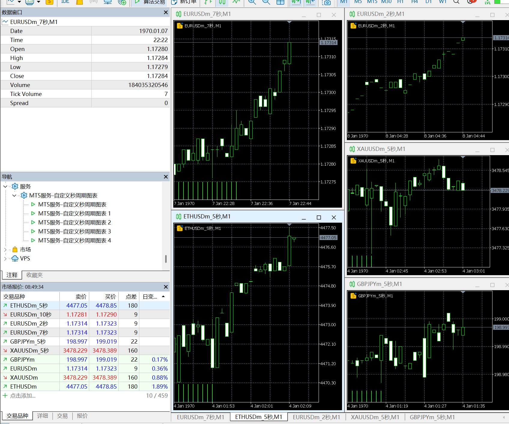Screen dimensions: 509x424
Task: Open the MetaEditor IDE from toolbar
Action: (65, 2)
